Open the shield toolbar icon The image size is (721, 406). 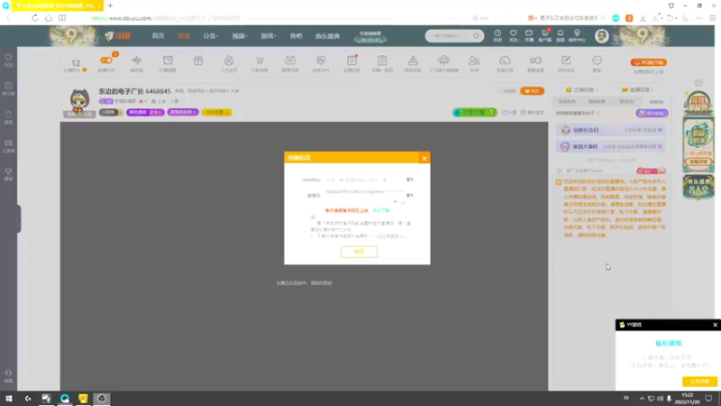[x=321, y=60]
